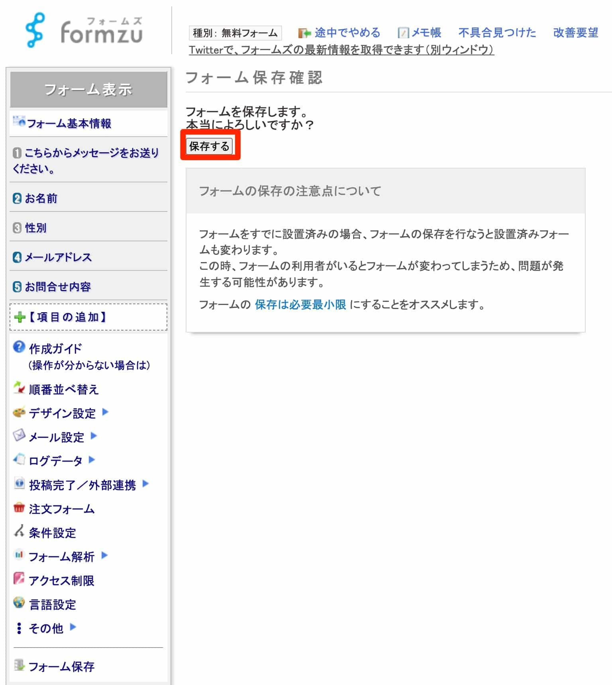Click the number 2 icon beside お名前
The width and height of the screenshot is (612, 685).
pyautogui.click(x=17, y=198)
